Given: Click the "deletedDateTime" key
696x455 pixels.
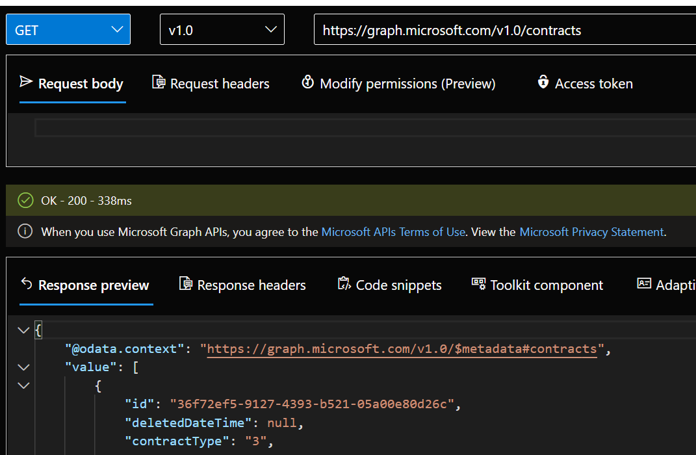Looking at the screenshot, I should (x=188, y=422).
